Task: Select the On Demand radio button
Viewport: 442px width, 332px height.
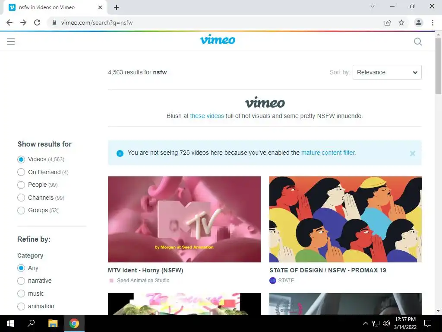Action: [21, 172]
